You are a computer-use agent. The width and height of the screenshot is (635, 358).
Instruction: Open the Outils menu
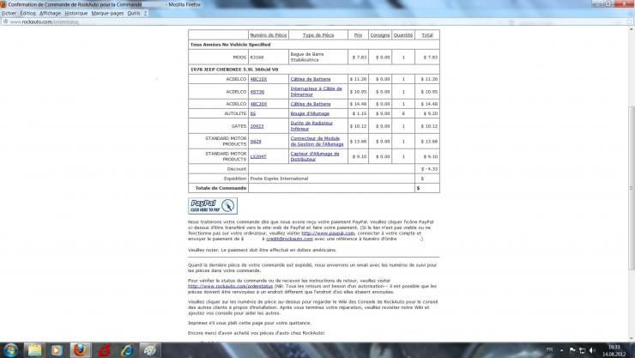(x=134, y=14)
